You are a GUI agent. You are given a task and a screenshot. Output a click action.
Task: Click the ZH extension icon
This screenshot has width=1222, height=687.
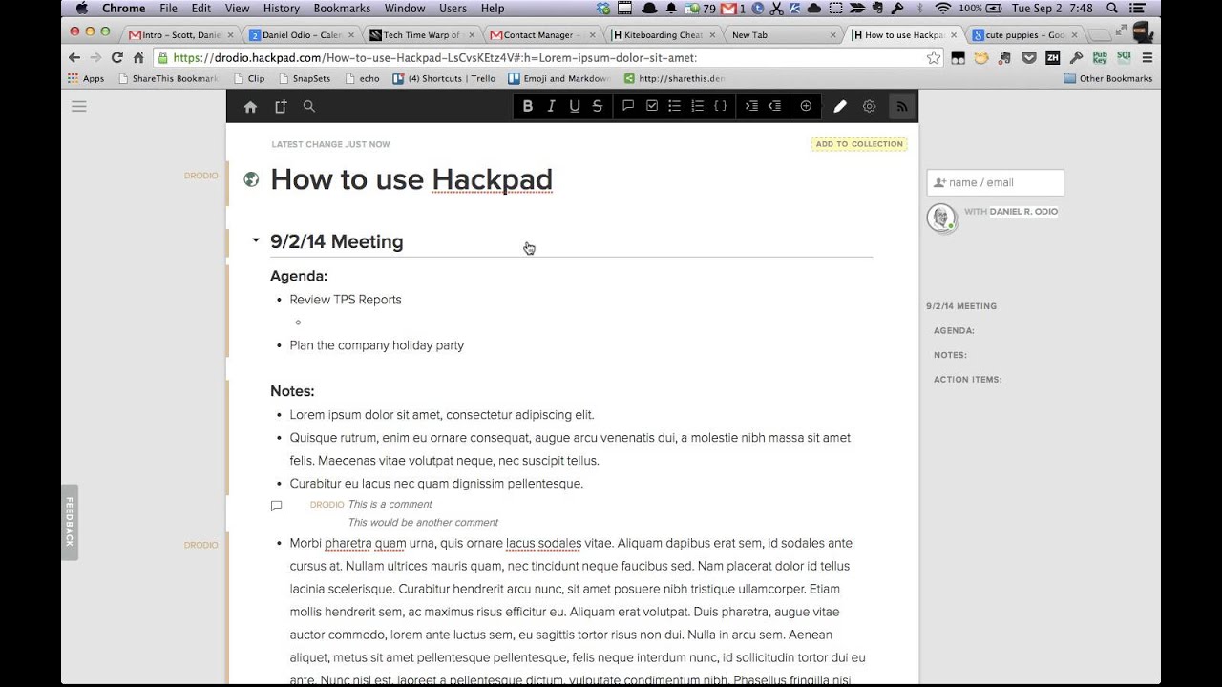point(1052,58)
